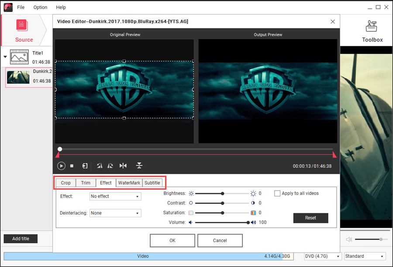Click the app logo icon
Image resolution: width=393 pixels, height=267 pixels.
click(x=8, y=7)
